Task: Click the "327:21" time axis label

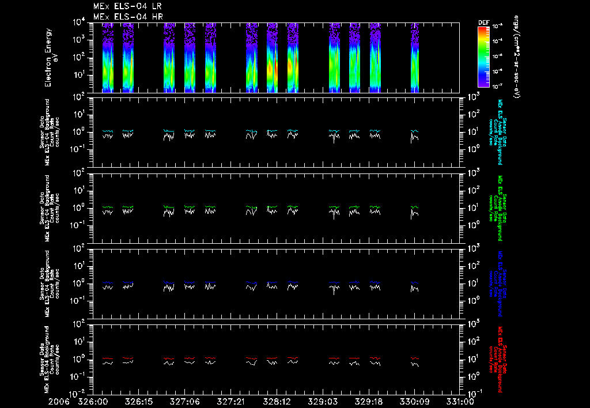Action: tap(230, 402)
